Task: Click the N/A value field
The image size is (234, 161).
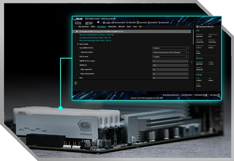Action: (170, 78)
